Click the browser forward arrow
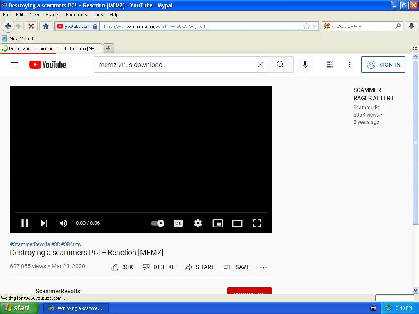The width and height of the screenshot is (419, 314). (x=18, y=26)
